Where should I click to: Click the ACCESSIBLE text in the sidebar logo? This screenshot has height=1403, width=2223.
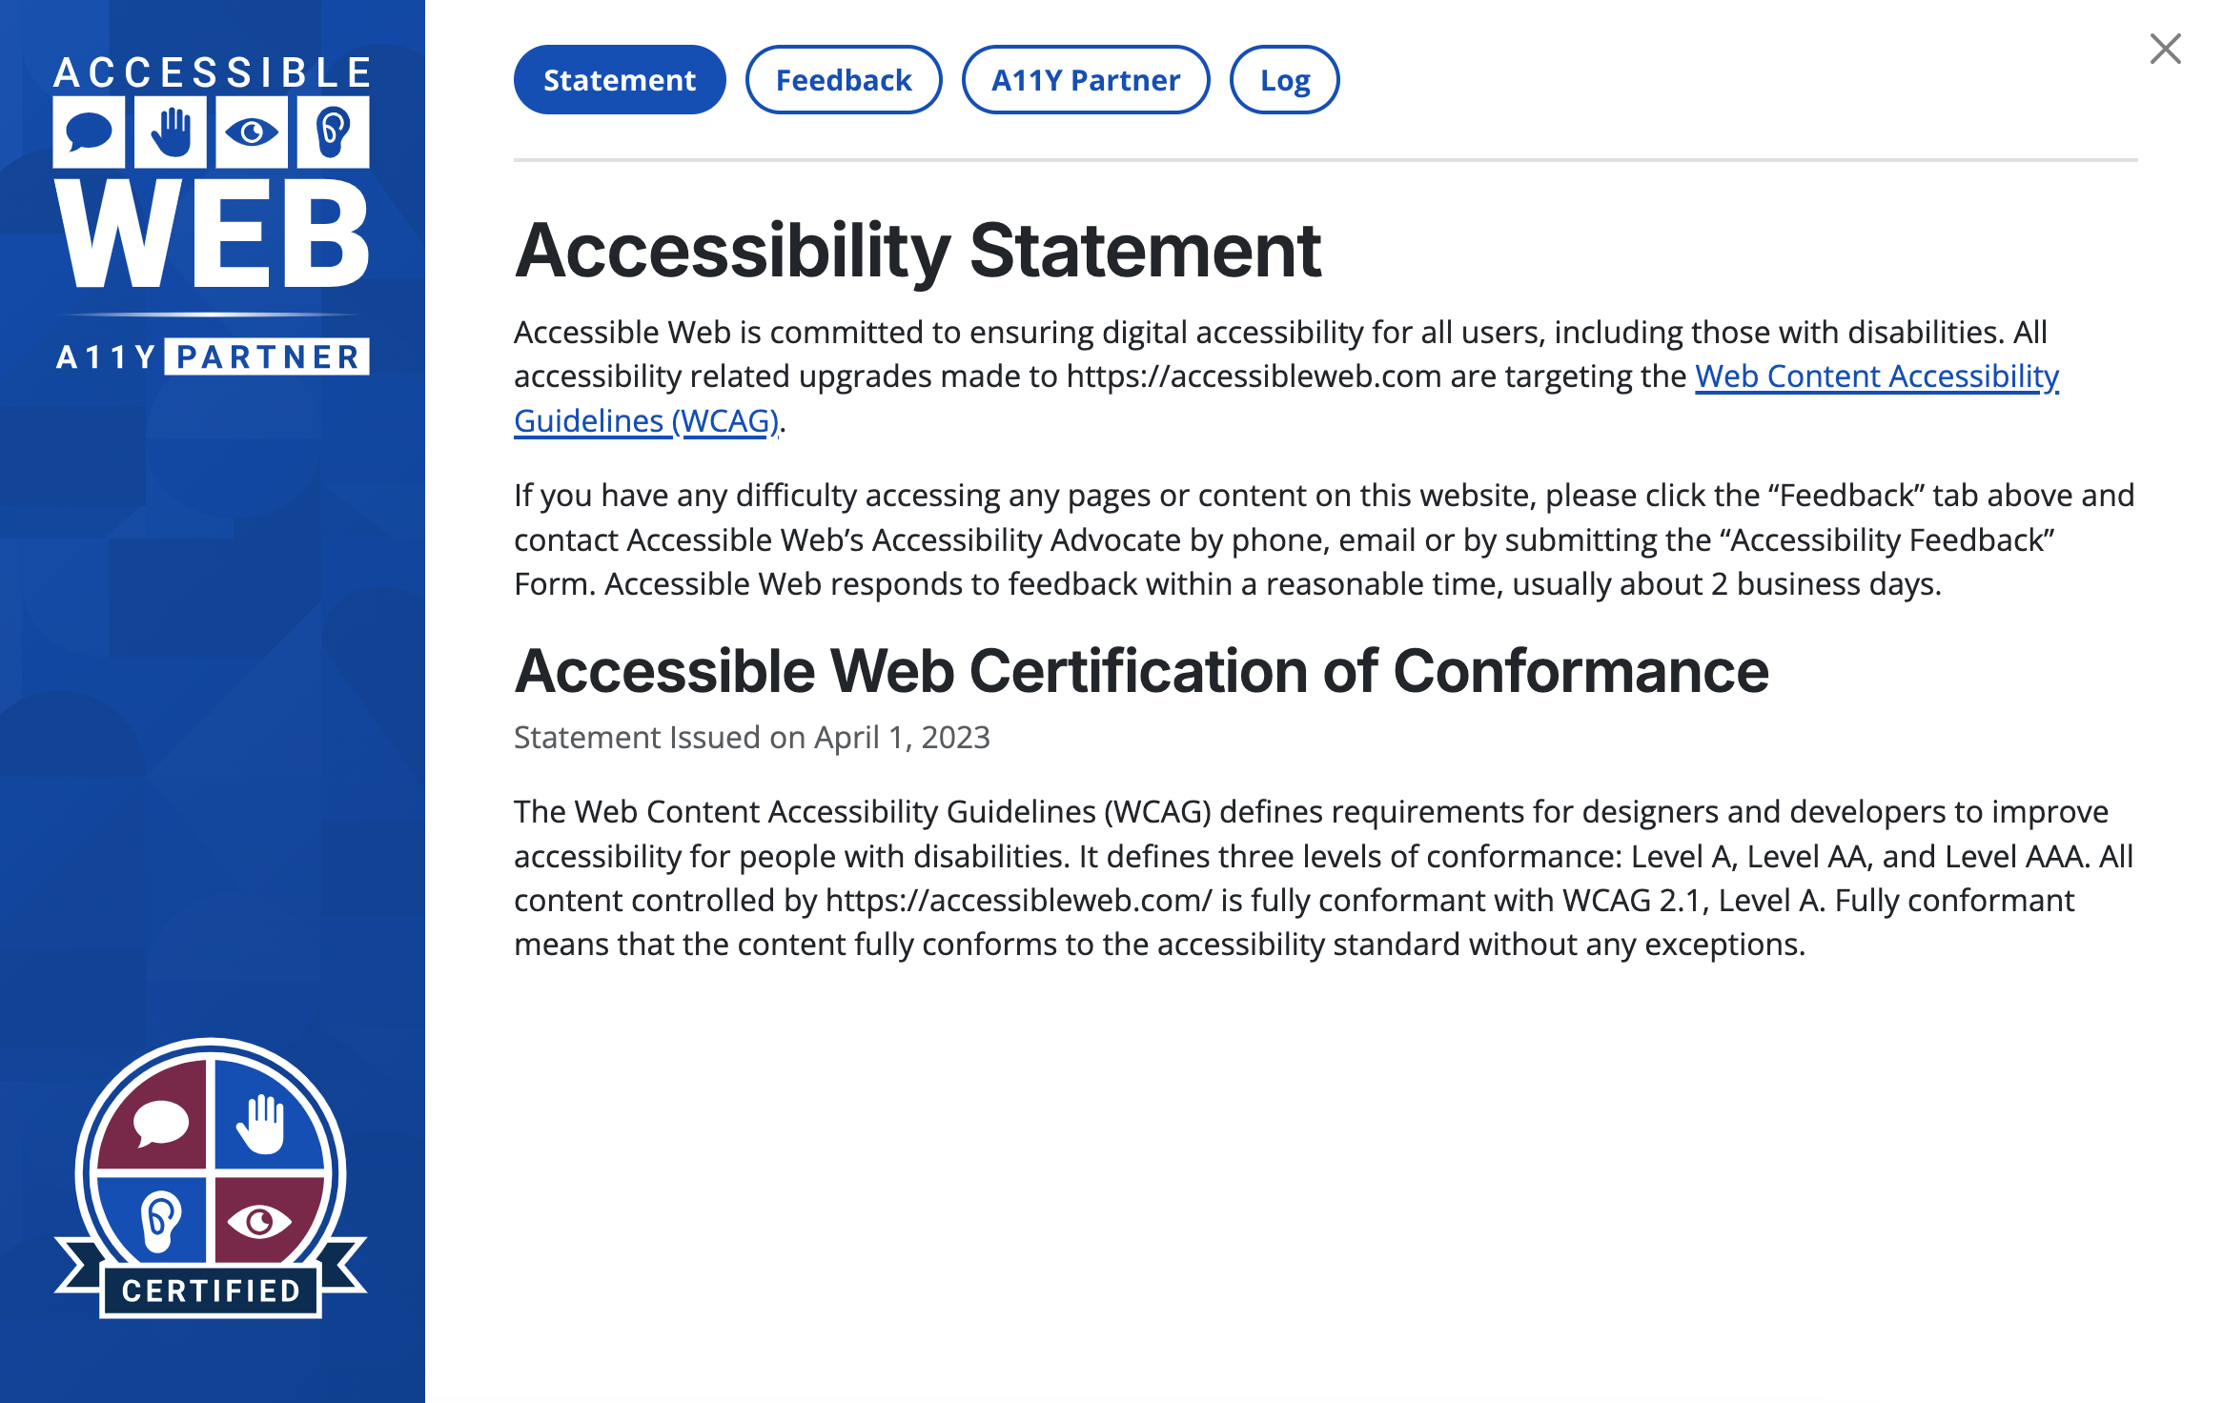click(212, 72)
